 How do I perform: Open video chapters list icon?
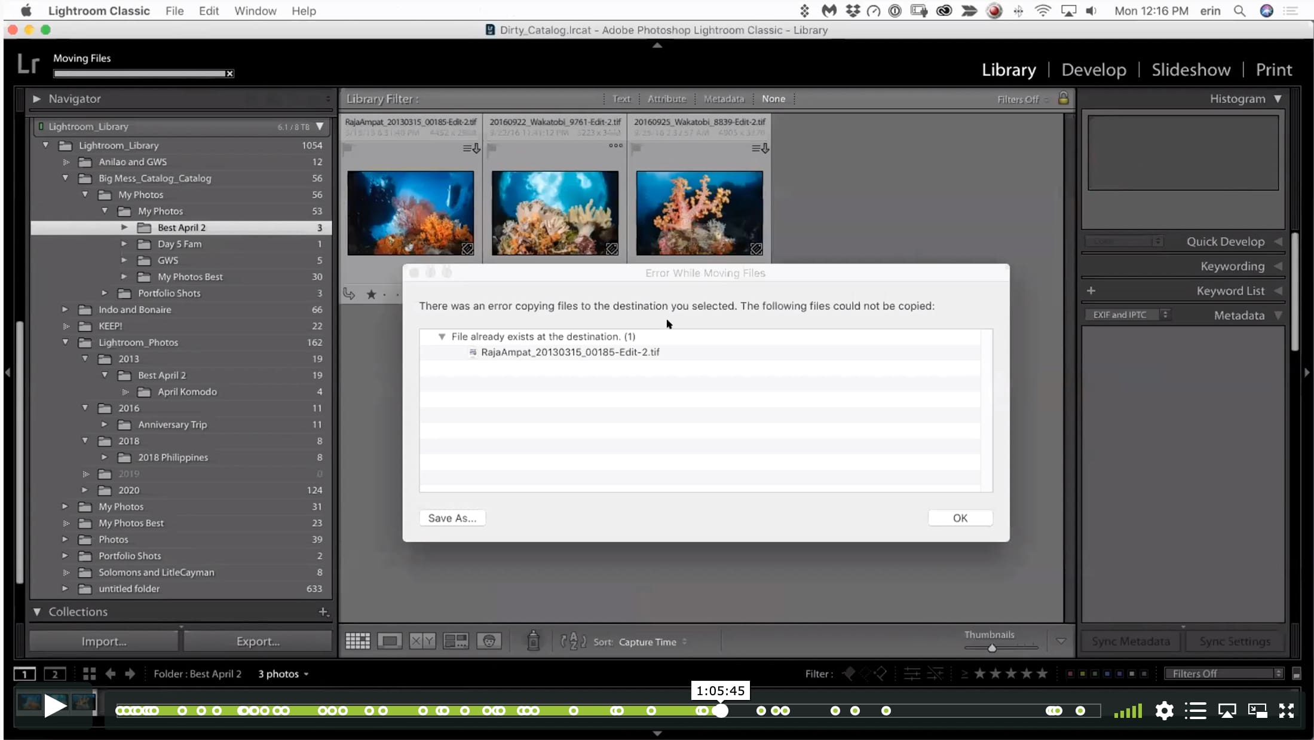1196,711
